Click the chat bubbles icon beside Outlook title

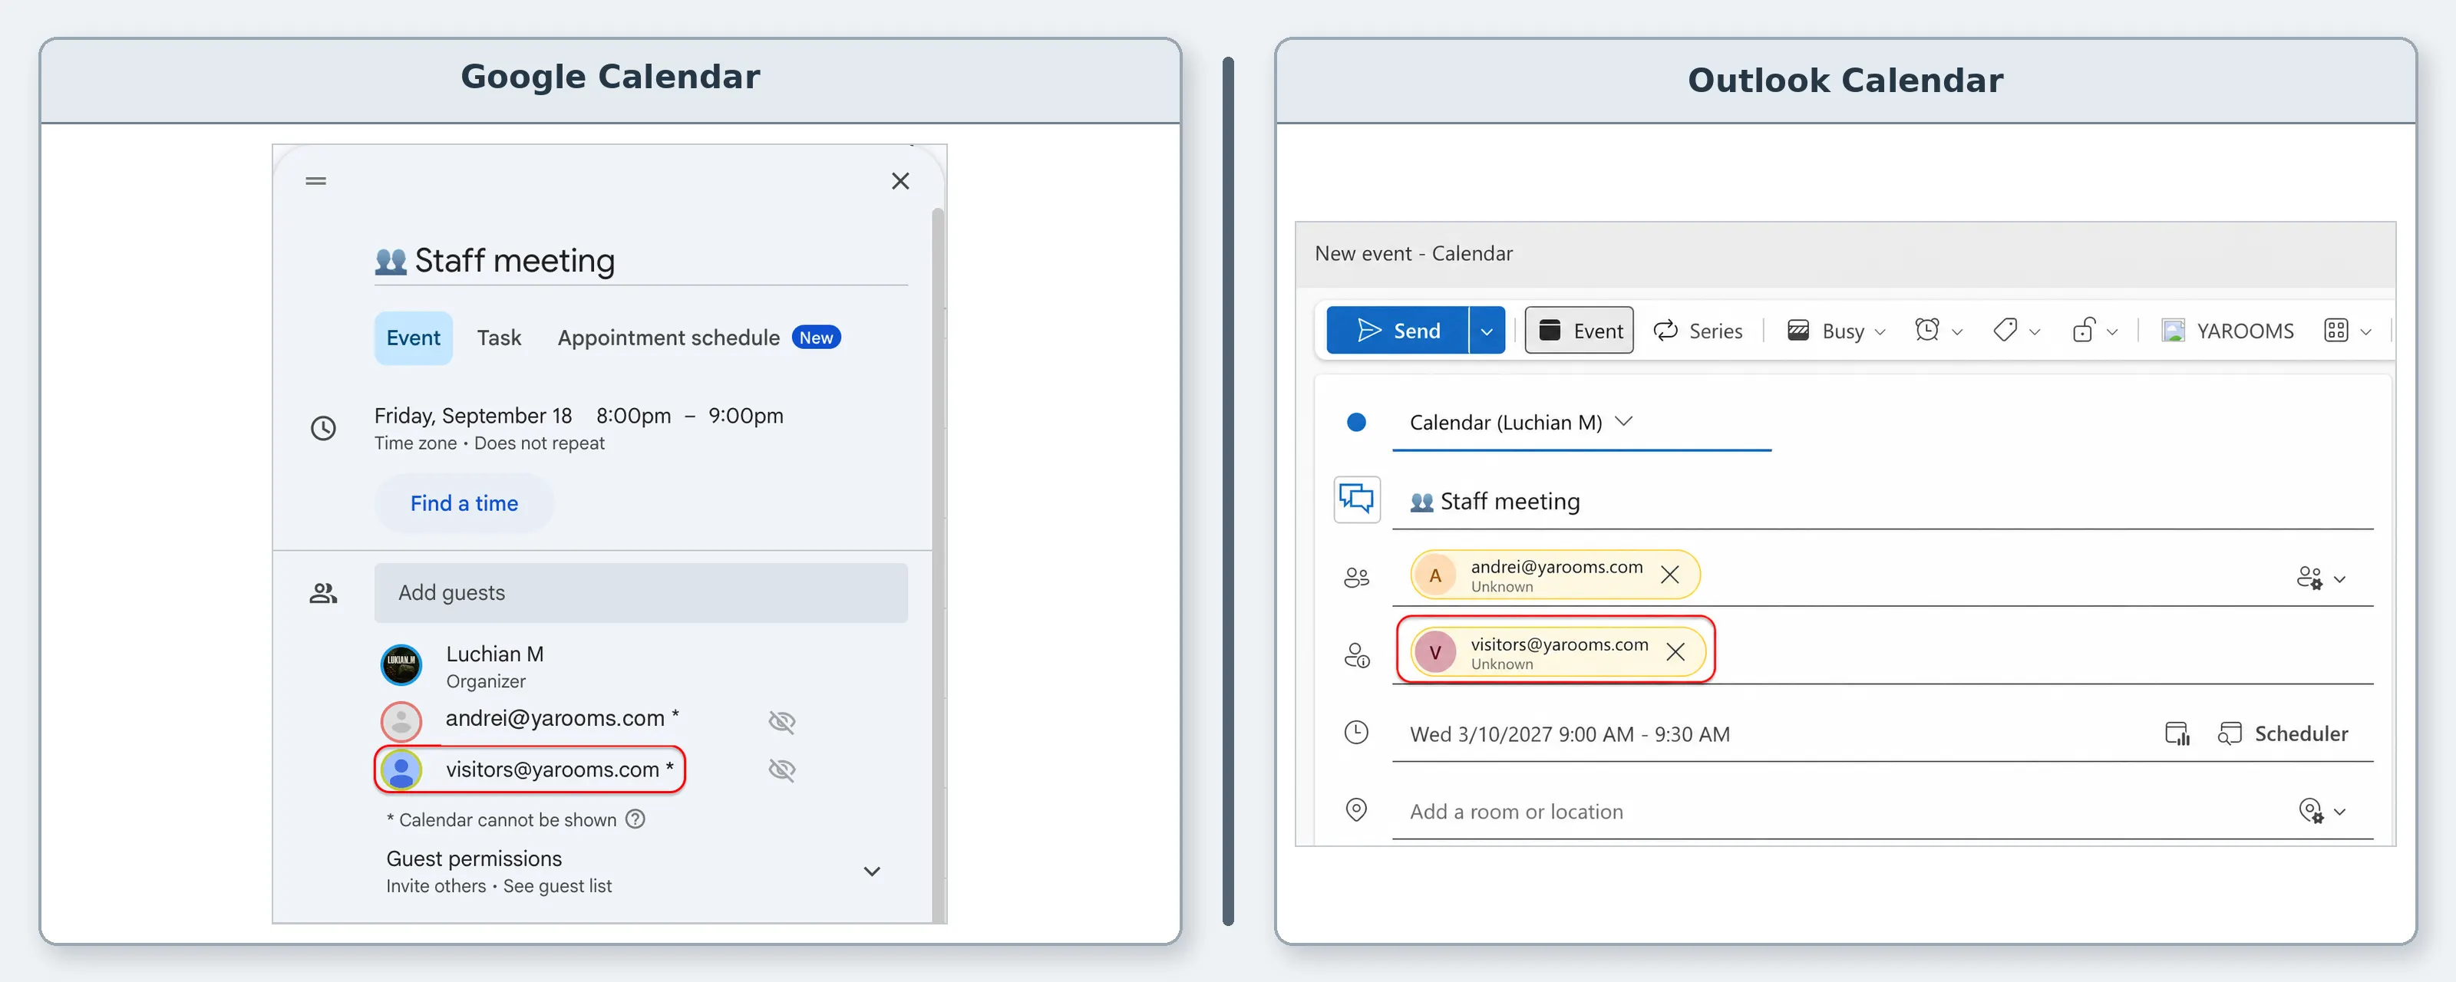pos(1357,499)
